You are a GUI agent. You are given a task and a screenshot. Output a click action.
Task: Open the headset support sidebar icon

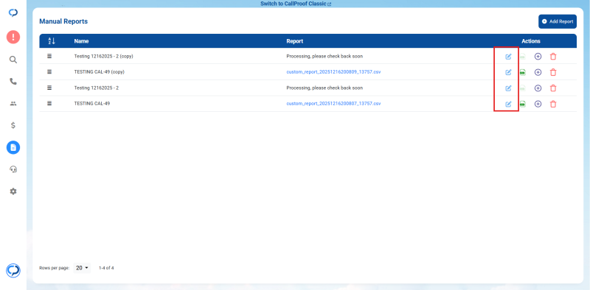tap(13, 169)
